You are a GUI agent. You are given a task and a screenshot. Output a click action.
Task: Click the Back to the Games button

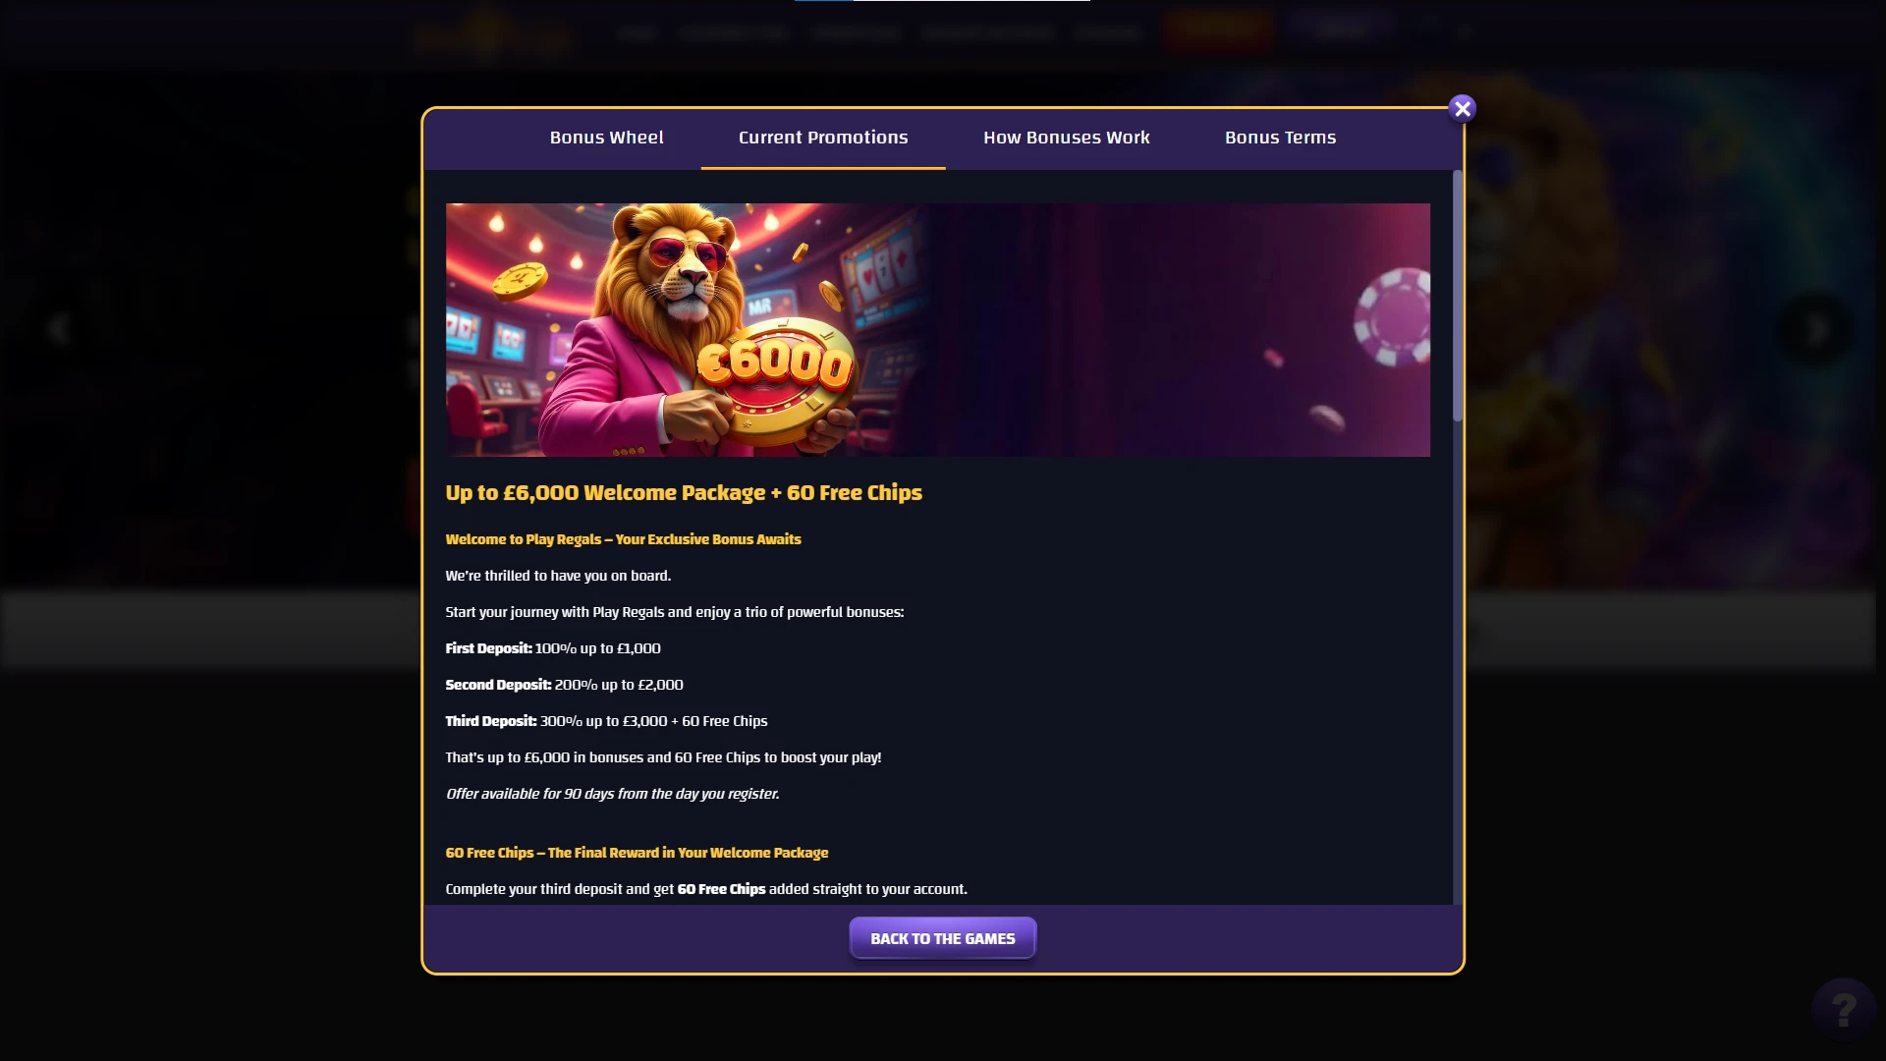[x=943, y=938]
